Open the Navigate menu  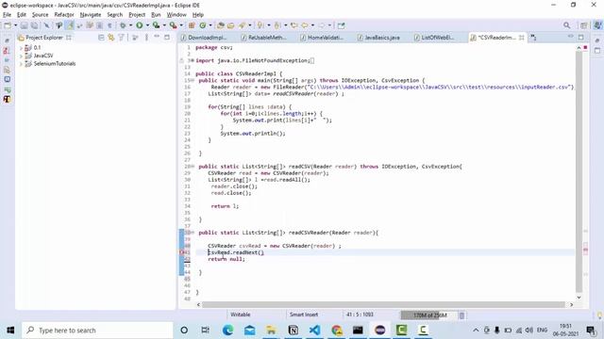(91, 15)
